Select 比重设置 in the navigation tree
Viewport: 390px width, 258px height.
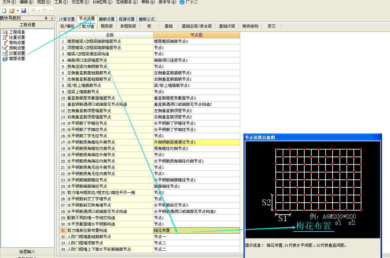pyautogui.click(x=17, y=37)
